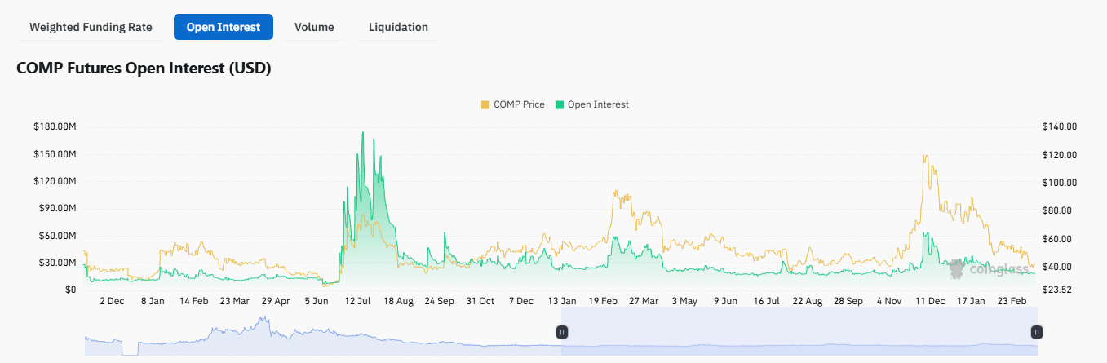Open the Volume tab

314,27
